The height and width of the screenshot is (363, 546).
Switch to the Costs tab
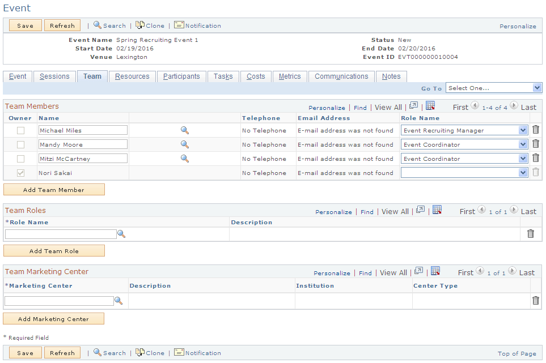[x=256, y=76]
